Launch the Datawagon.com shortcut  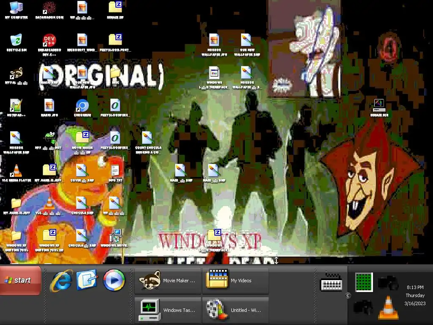[x=49, y=10]
